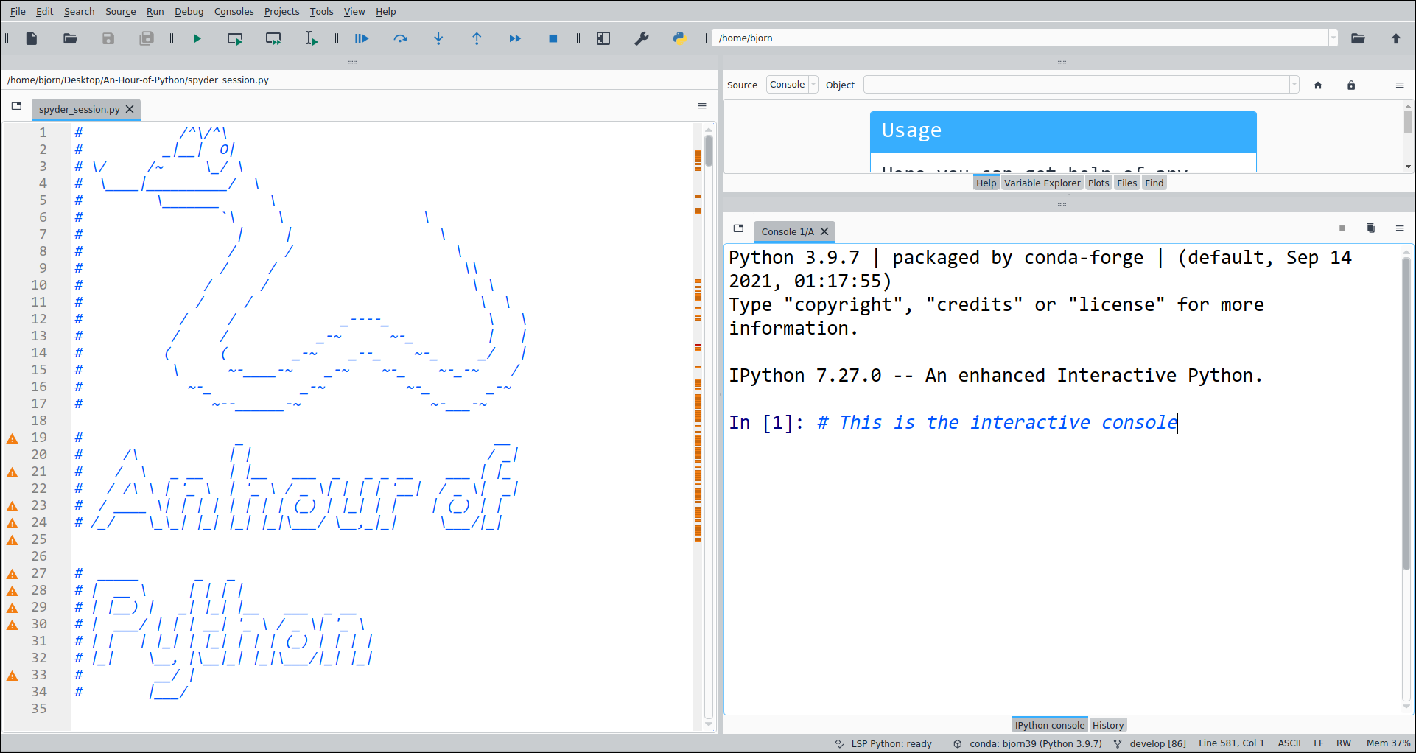The image size is (1416, 753).
Task: Click the ASCII encoding status entry
Action: pos(1289,743)
